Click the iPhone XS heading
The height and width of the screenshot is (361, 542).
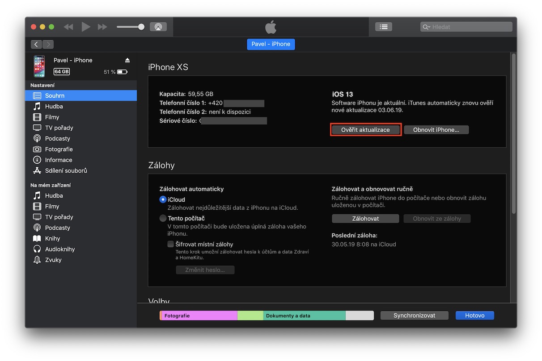point(168,67)
